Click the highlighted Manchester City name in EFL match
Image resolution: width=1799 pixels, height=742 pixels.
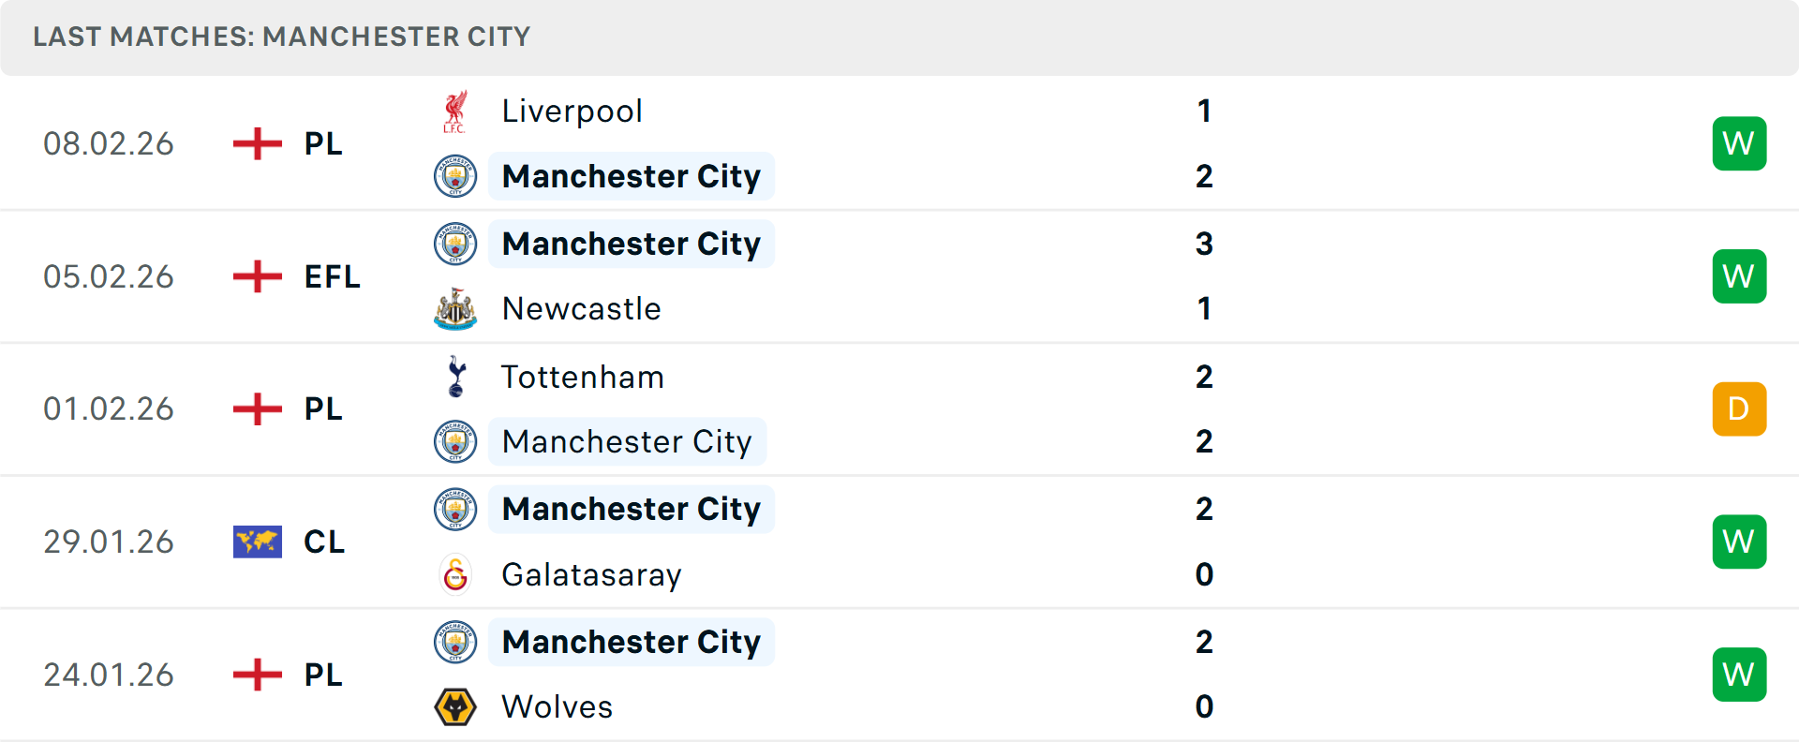coord(632,244)
